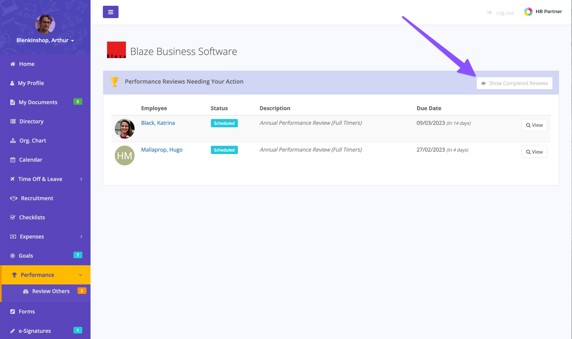View Hugo Mallaprop's performance review
The width and height of the screenshot is (572, 339).
tap(534, 152)
